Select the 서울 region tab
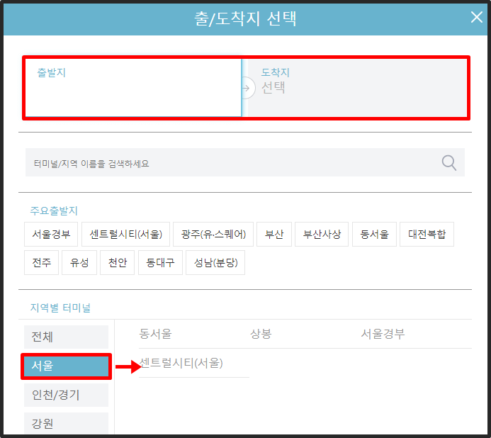 [x=67, y=366]
